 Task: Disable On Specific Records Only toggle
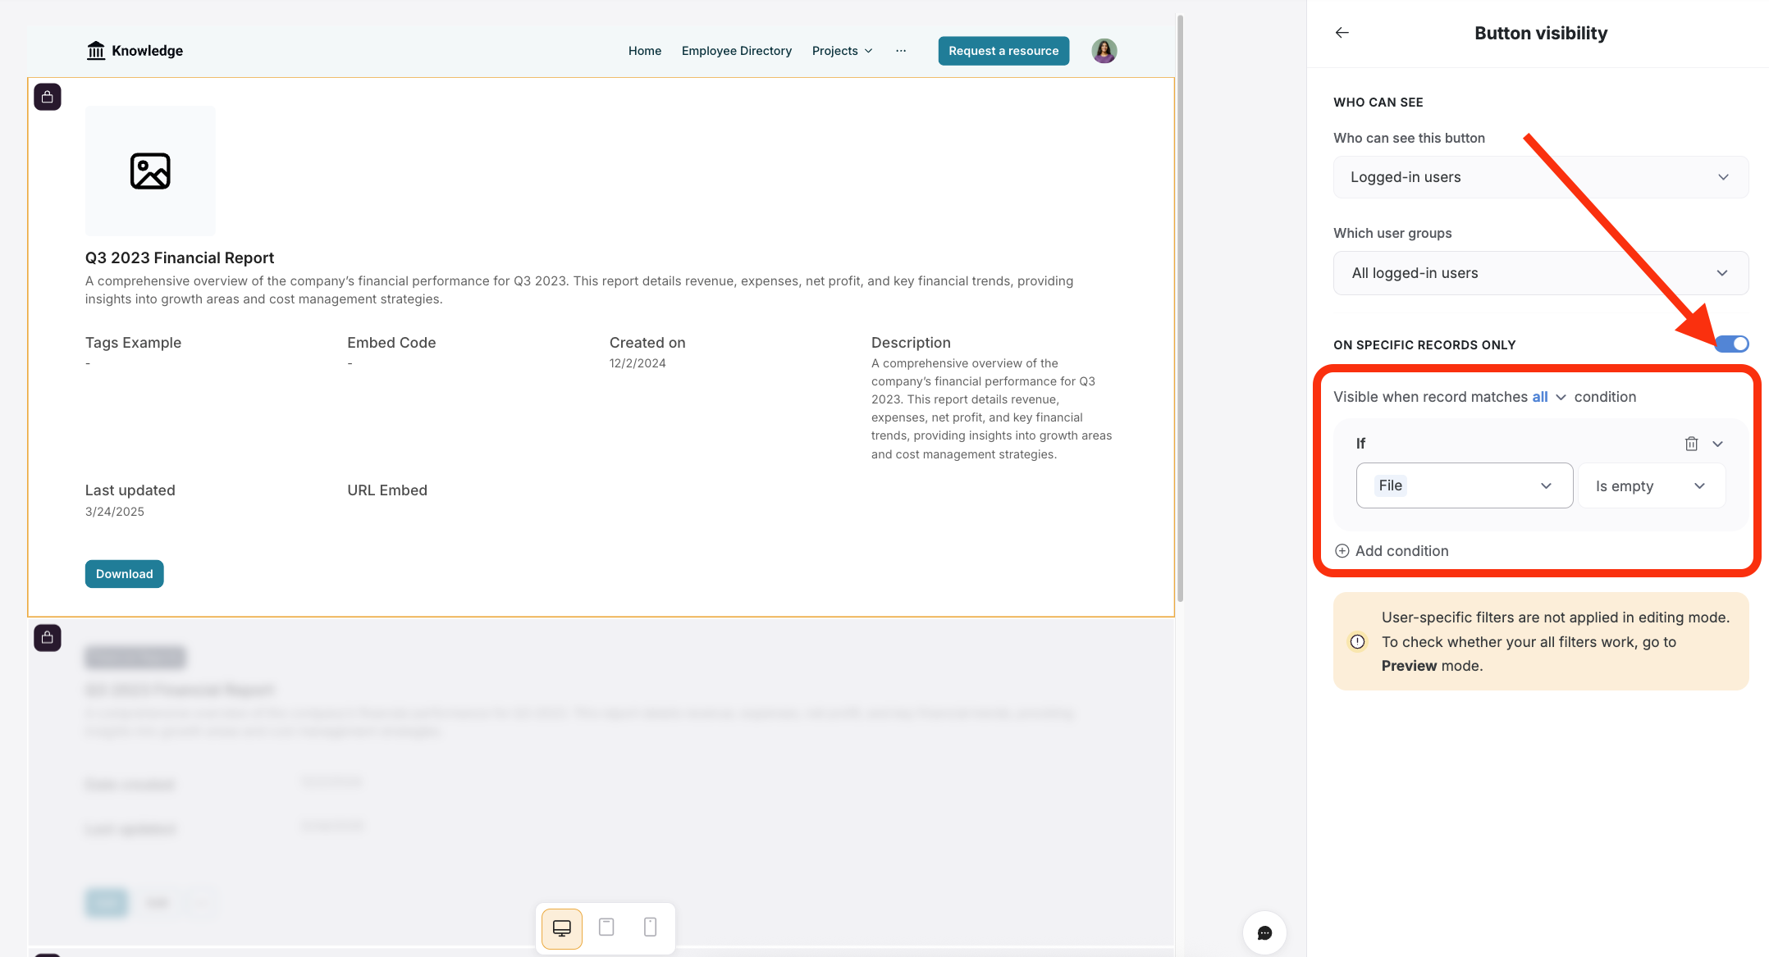pyautogui.click(x=1731, y=344)
